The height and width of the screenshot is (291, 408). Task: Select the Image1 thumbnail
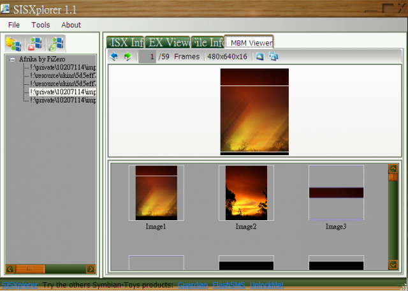156,193
